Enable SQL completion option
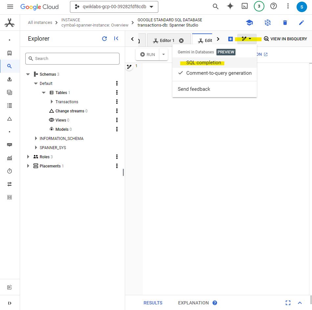312x310 pixels. 214,63
